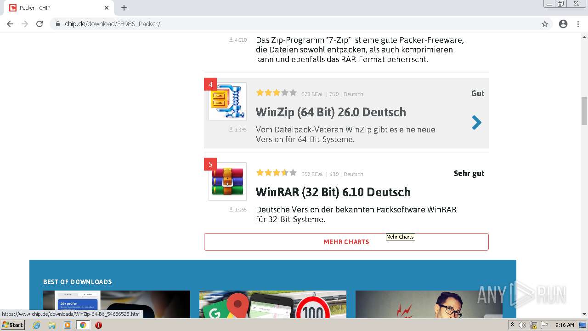Click the scrollbar down arrow

click(x=584, y=314)
